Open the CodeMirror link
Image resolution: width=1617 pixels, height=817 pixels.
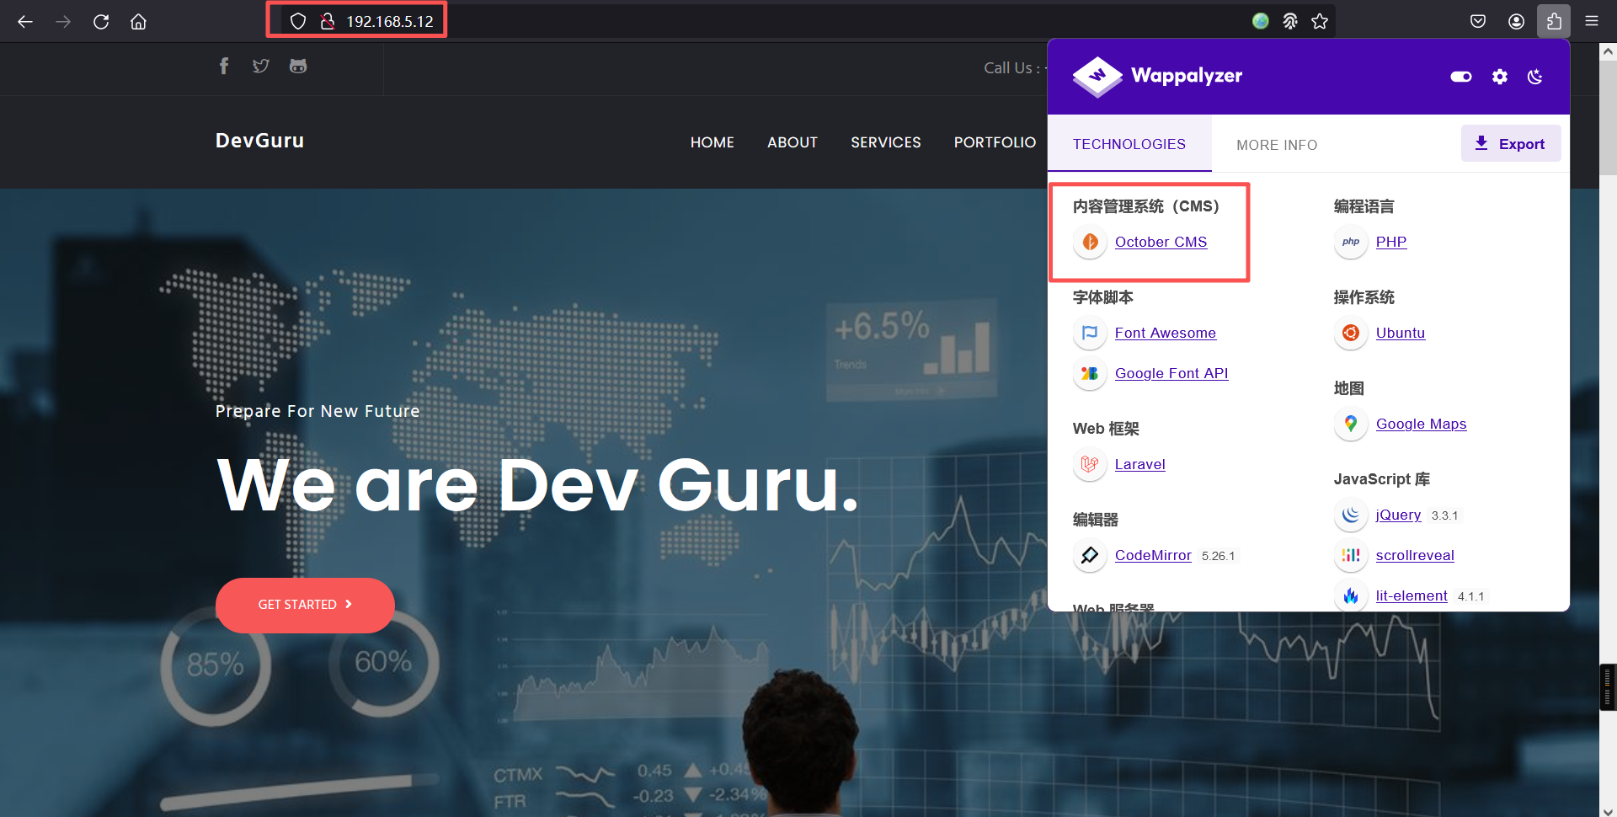click(x=1153, y=555)
